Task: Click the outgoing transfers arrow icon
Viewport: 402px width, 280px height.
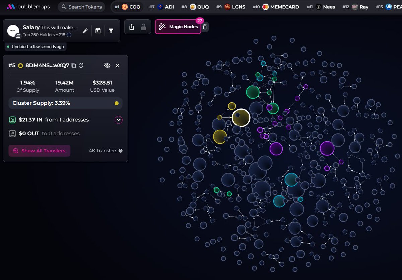Action: (x=12, y=133)
